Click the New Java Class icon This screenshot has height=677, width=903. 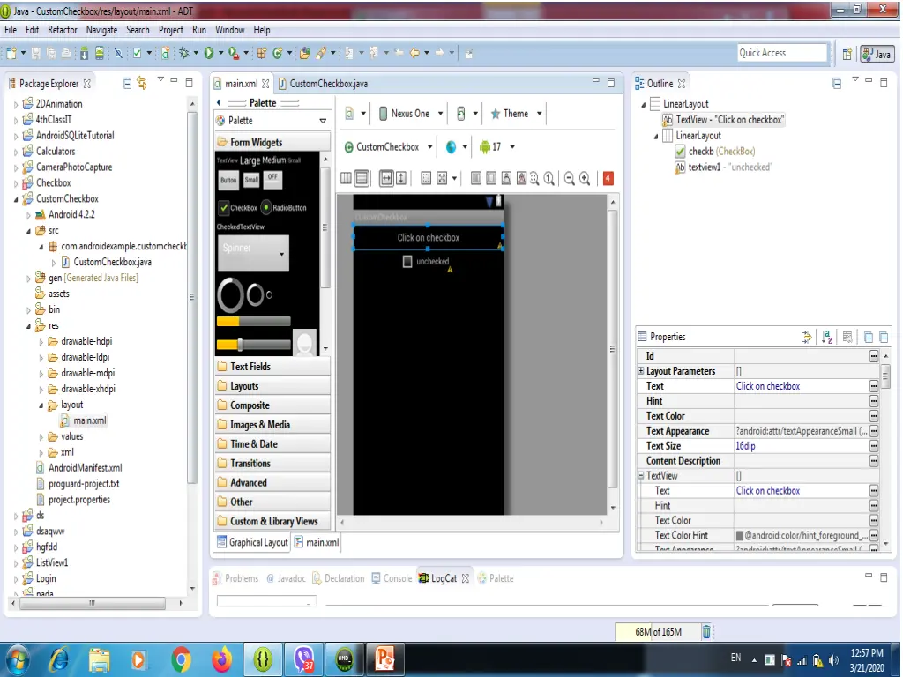click(x=277, y=54)
